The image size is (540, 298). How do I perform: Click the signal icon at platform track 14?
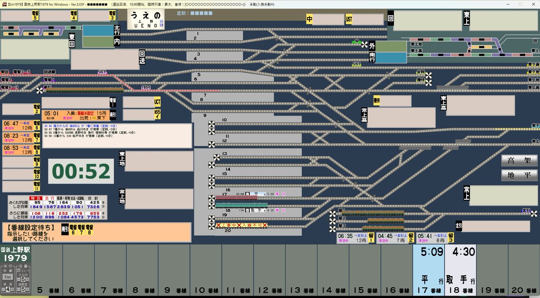click(x=211, y=165)
